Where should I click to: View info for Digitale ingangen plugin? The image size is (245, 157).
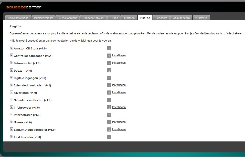coord(109,78)
